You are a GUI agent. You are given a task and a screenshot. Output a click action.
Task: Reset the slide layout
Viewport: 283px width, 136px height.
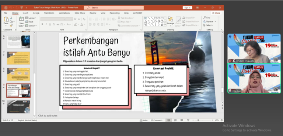pos(29,22)
